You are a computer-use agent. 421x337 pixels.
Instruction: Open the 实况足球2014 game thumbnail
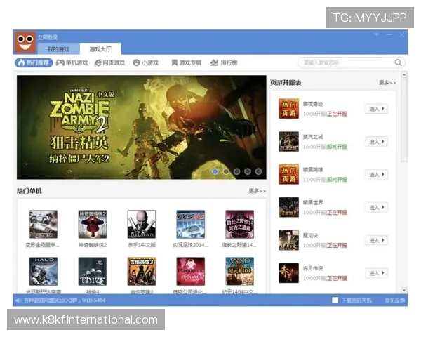(x=191, y=224)
